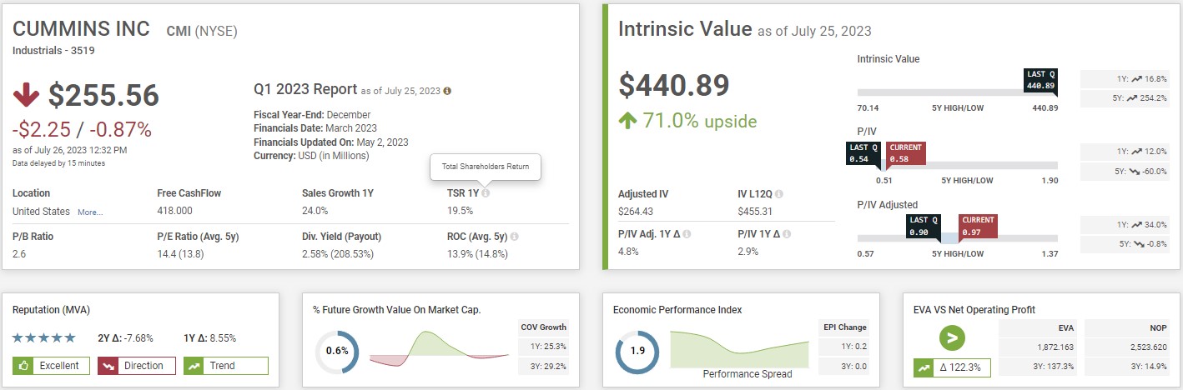This screenshot has width=1183, height=390.
Task: Click the P/IV 1Y Δ value 2.9%
Action: point(748,251)
